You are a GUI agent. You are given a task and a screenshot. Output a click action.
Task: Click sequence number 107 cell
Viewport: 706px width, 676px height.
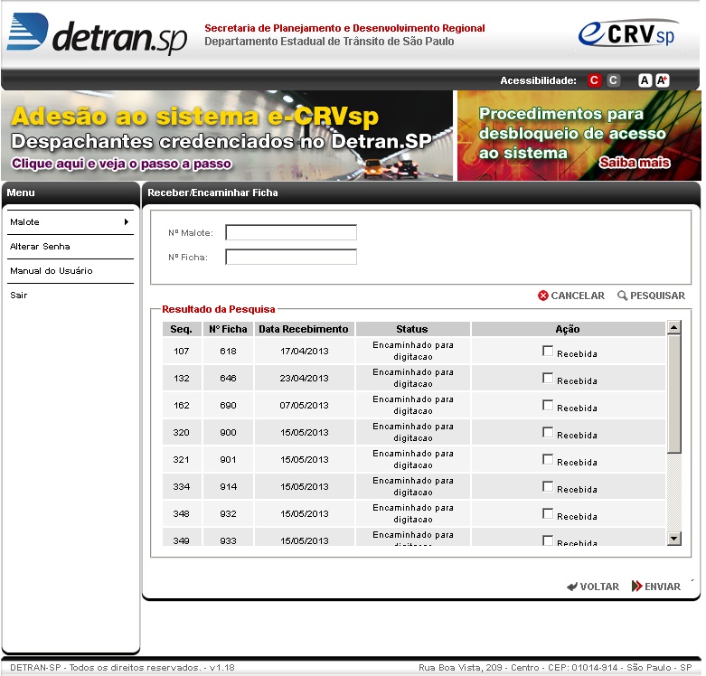coord(182,351)
